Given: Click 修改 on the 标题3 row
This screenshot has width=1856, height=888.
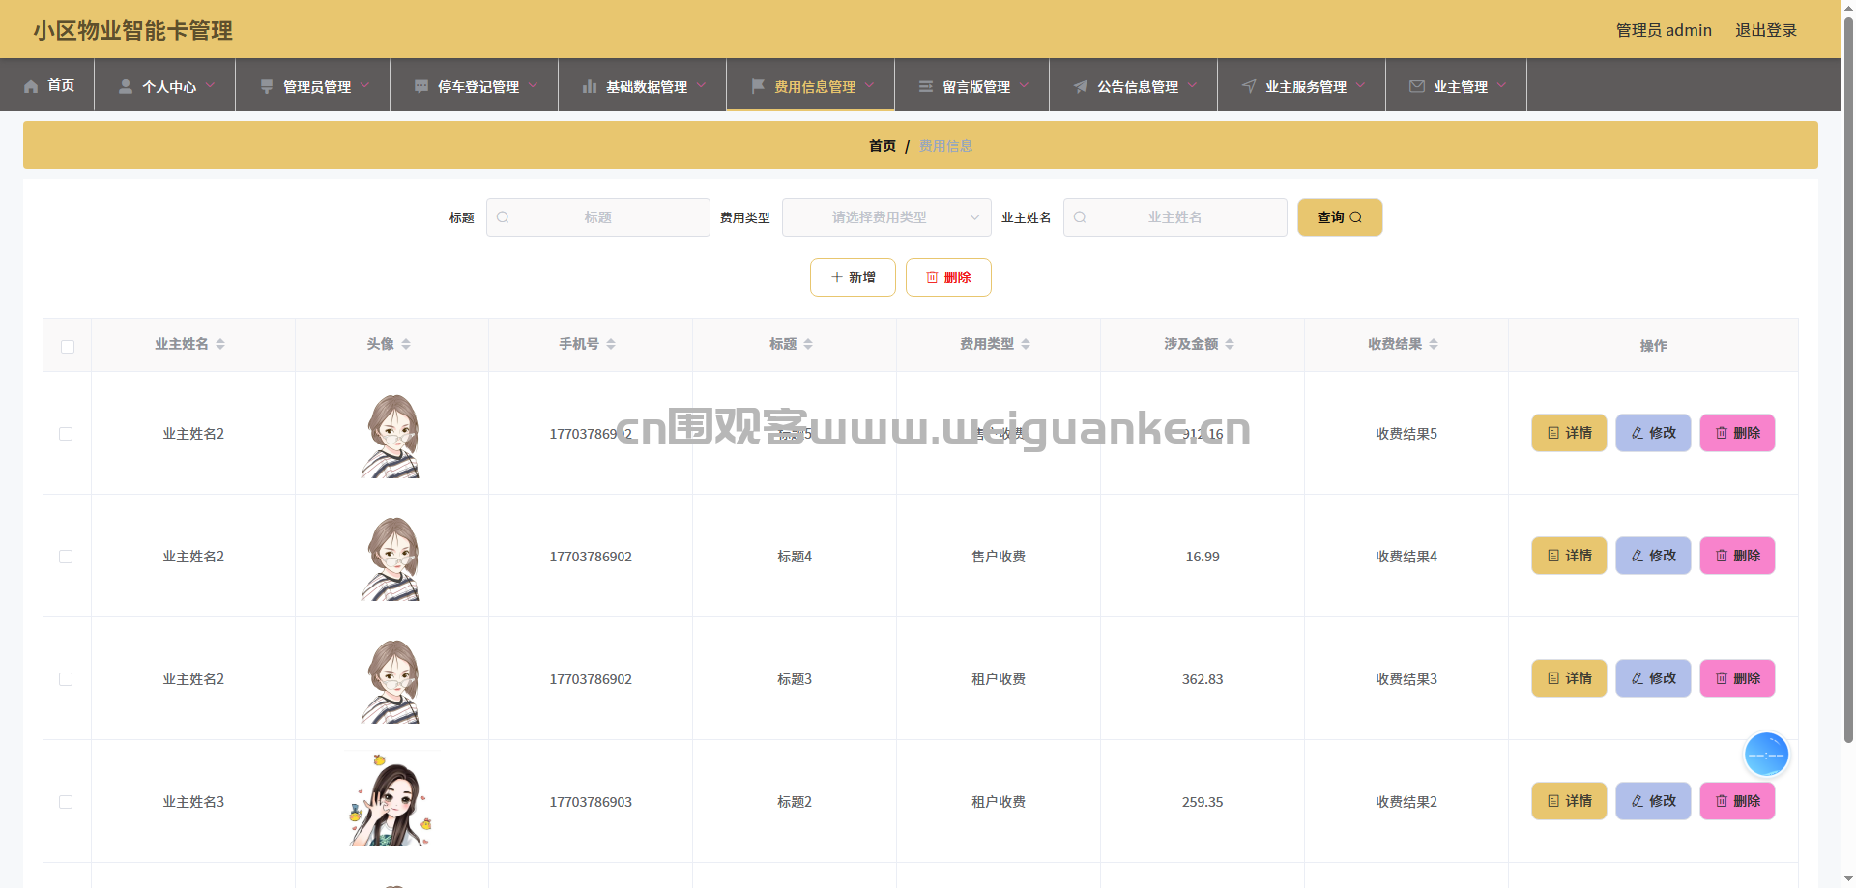Looking at the screenshot, I should click(1652, 678).
